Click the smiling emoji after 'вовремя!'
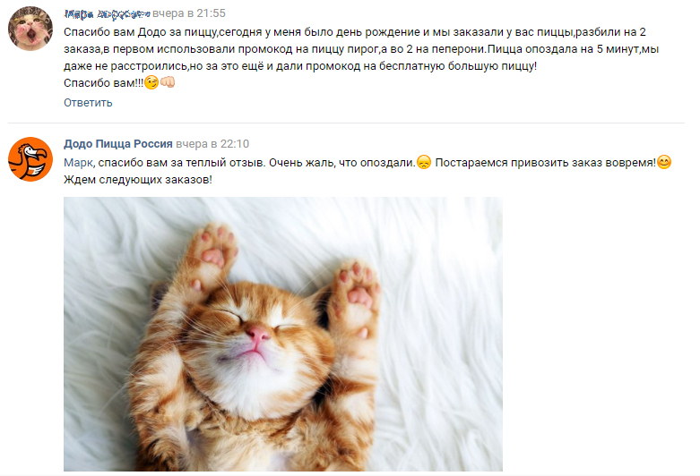Viewport: 700px width, 476px height. (664, 162)
